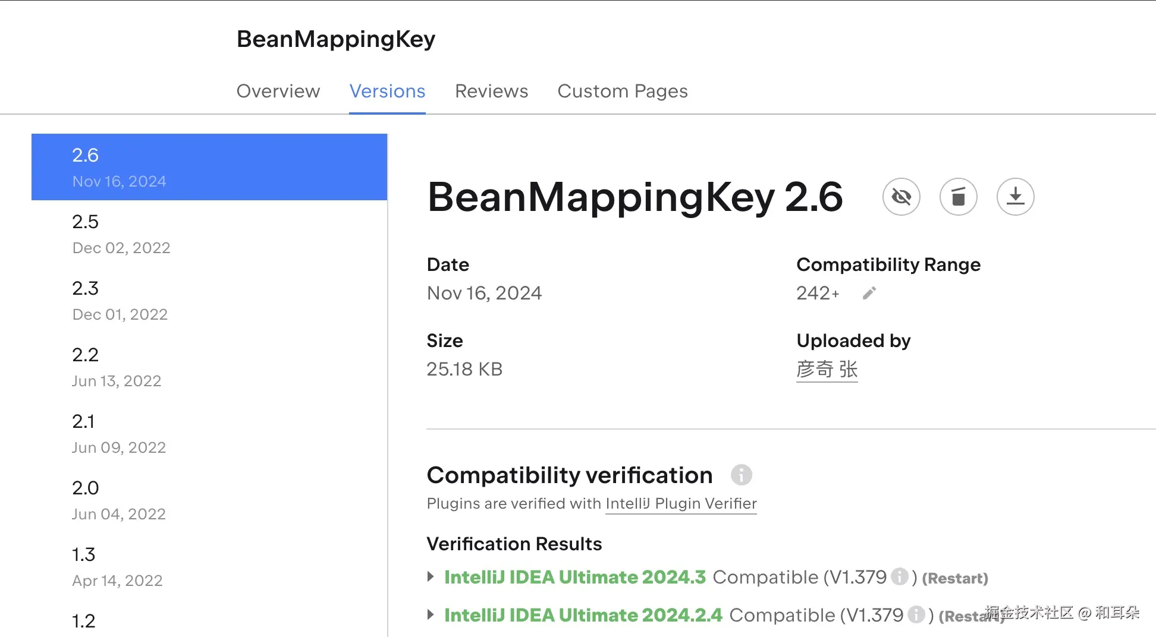The width and height of the screenshot is (1156, 637).
Task: Expand IntelliJ IDEA Ultimate 2024.3 result
Action: pyautogui.click(x=431, y=576)
